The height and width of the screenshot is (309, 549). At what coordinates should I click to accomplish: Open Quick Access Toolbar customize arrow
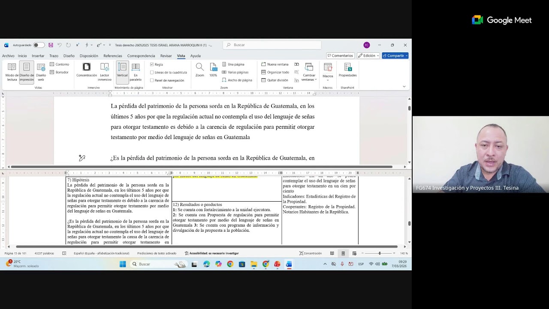click(x=110, y=45)
